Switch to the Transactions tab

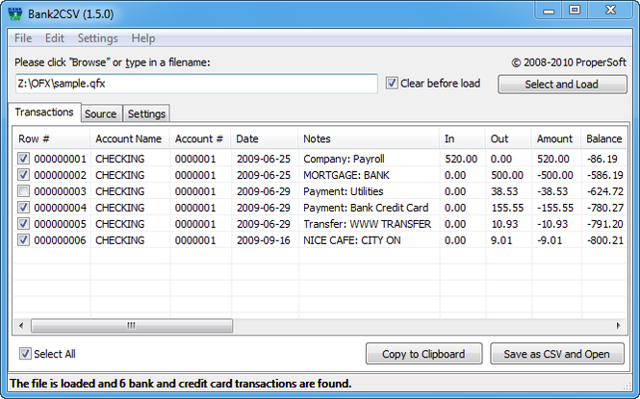coord(44,112)
